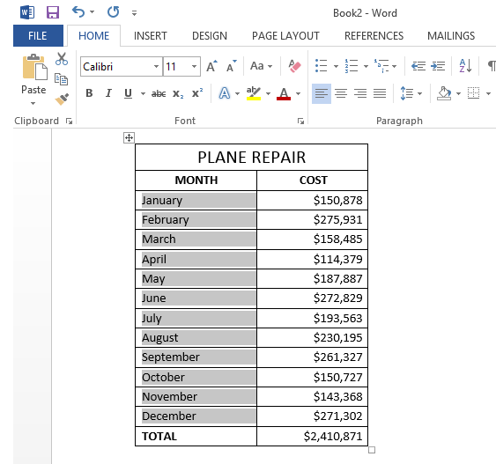Justify the paragraph text

[x=380, y=93]
